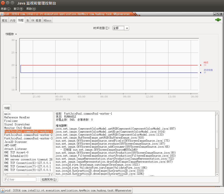Viewport: 224px width, 194px height.
Task: Switch to the 类 tab
Action: [28, 21]
